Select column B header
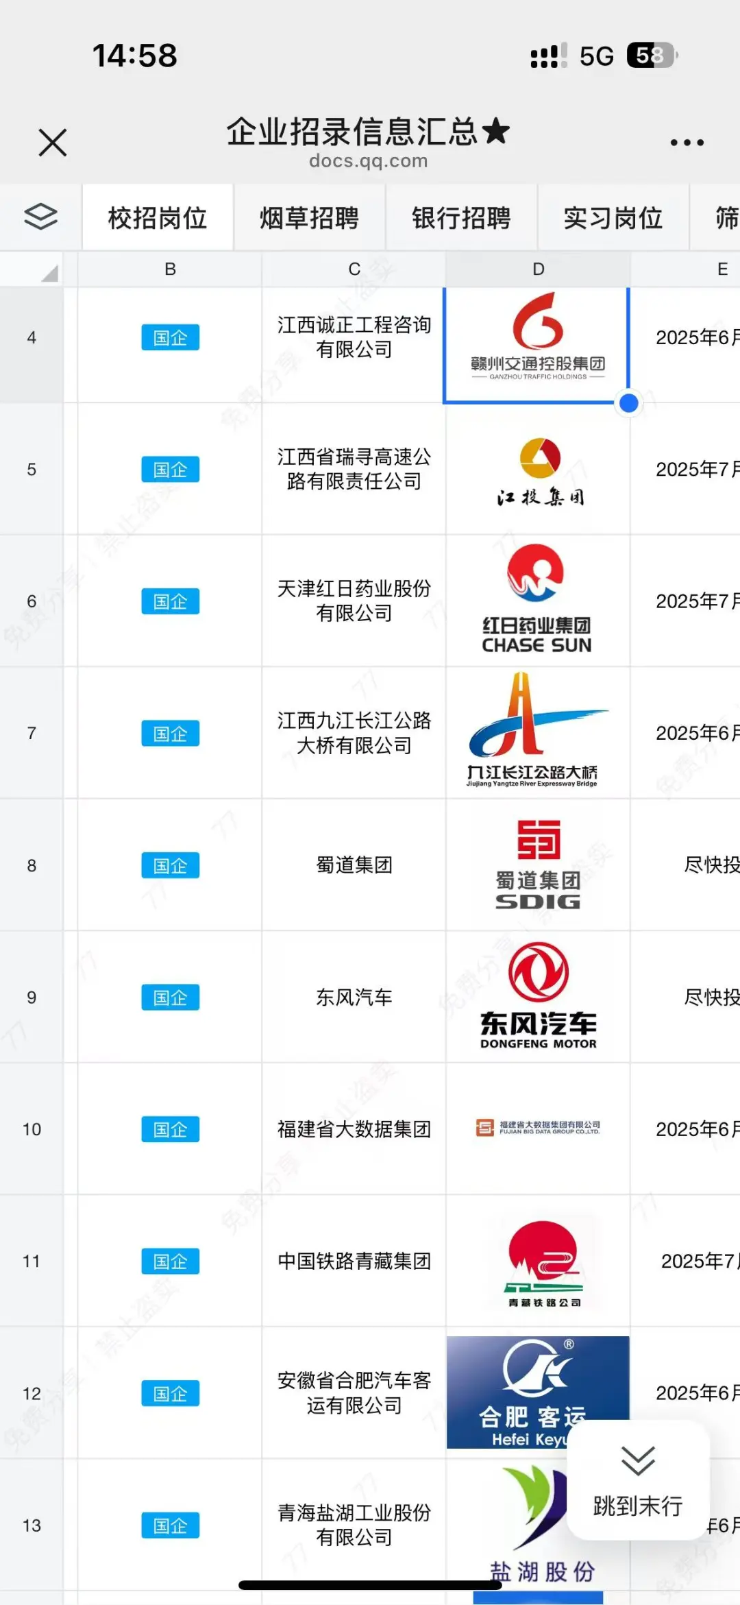The width and height of the screenshot is (740, 1605). point(170,269)
